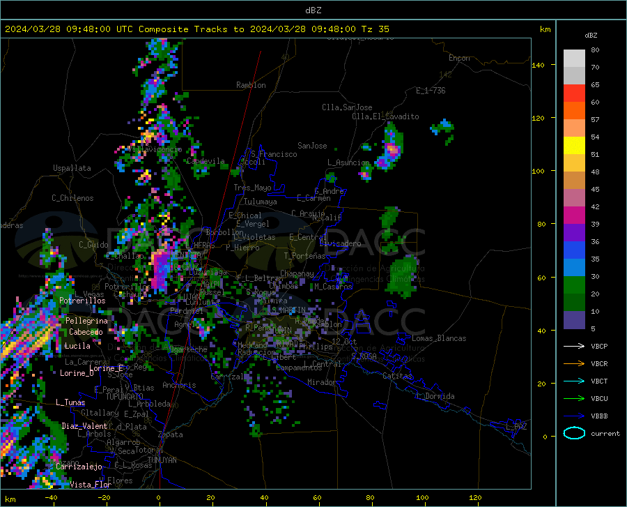Screen dimensions: 627x507
Task: Click the 'Chapanay' map label
Action: (x=297, y=273)
